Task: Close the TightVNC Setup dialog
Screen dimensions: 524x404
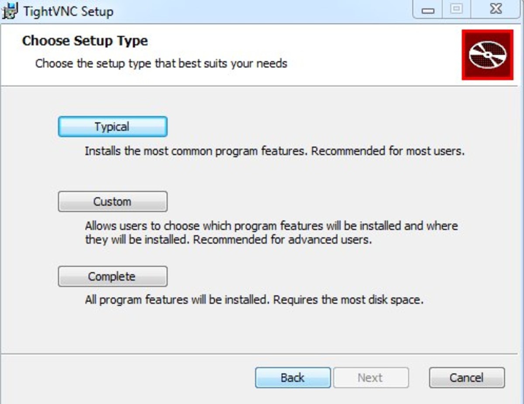Action: (496, 10)
